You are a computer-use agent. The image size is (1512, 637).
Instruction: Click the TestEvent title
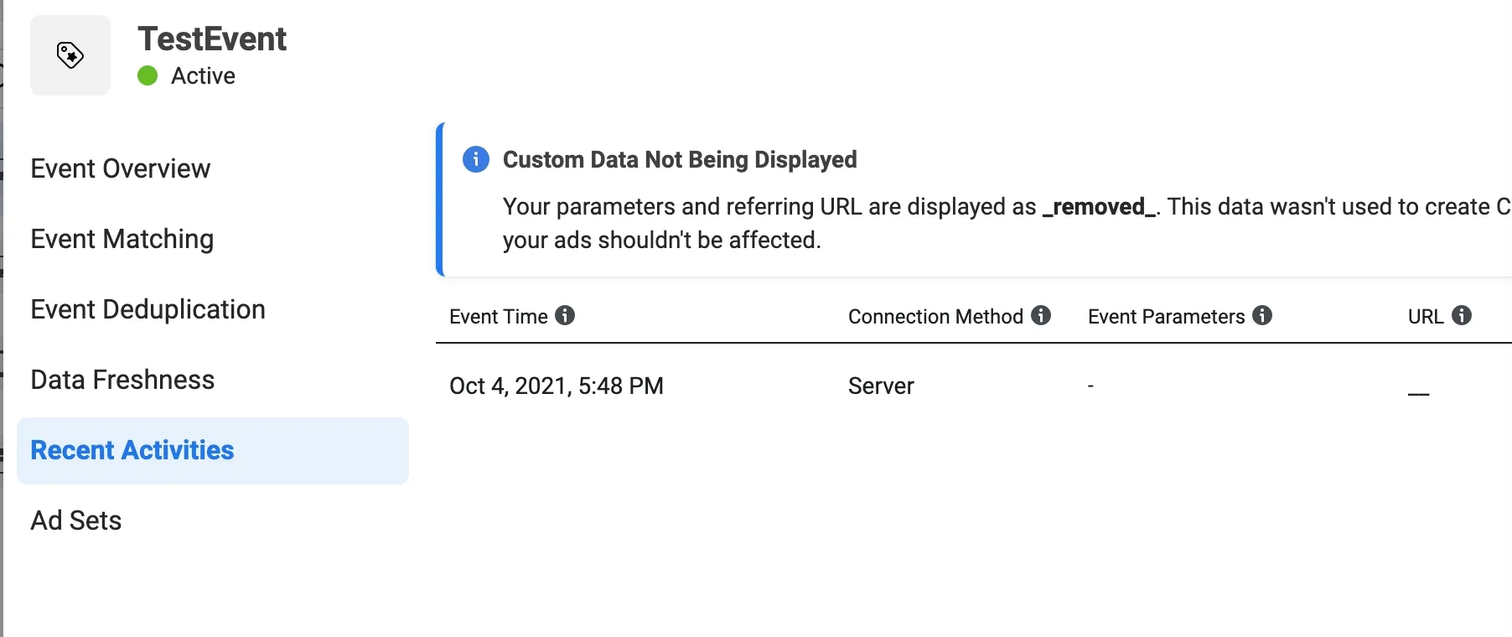212,39
